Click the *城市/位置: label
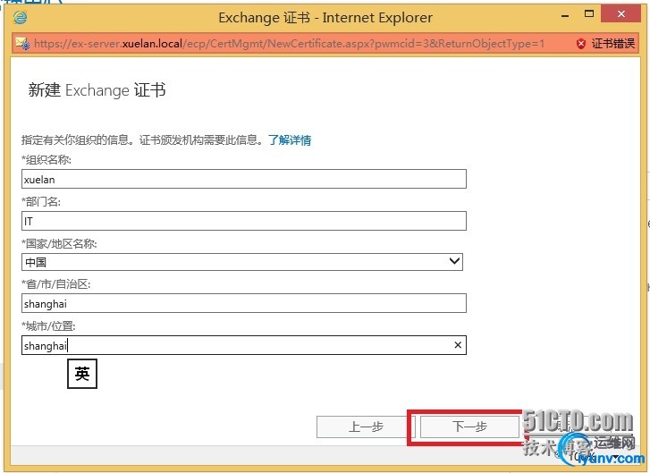650x473 pixels. 48,326
